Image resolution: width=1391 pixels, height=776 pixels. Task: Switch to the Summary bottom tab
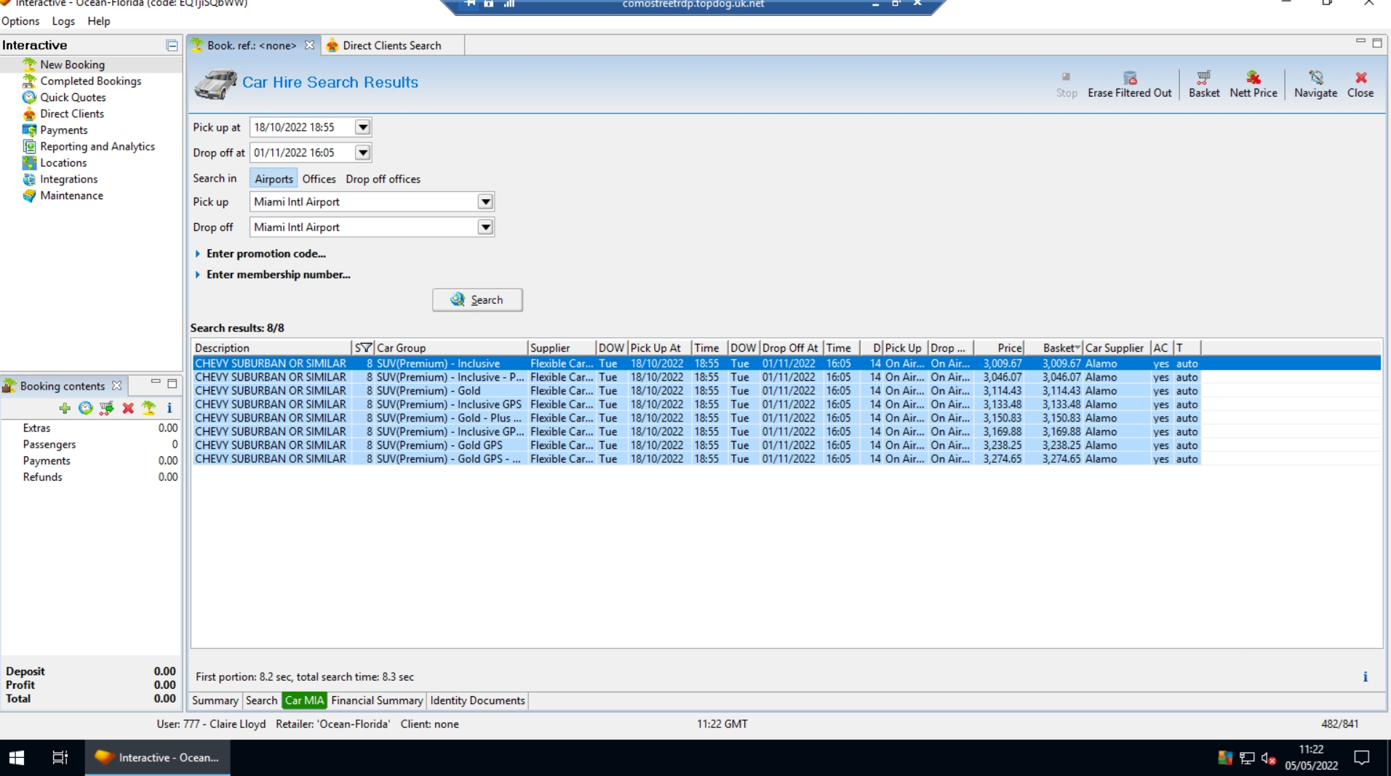click(215, 700)
